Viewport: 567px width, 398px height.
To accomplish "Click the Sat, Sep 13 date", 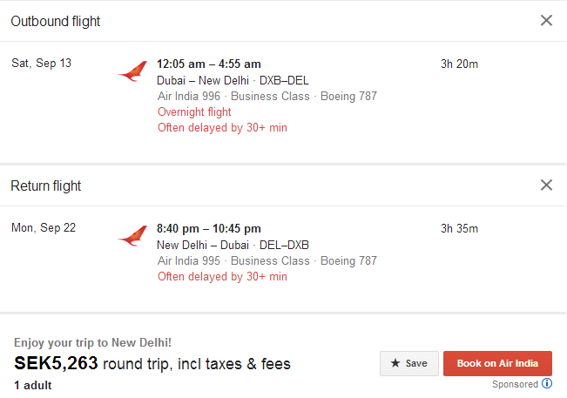I will click(41, 64).
